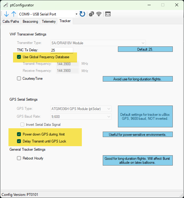The height and width of the screenshot is (198, 184).
Task: Click the blue up arrow toolbar icon
Action: click(x=14, y=14)
